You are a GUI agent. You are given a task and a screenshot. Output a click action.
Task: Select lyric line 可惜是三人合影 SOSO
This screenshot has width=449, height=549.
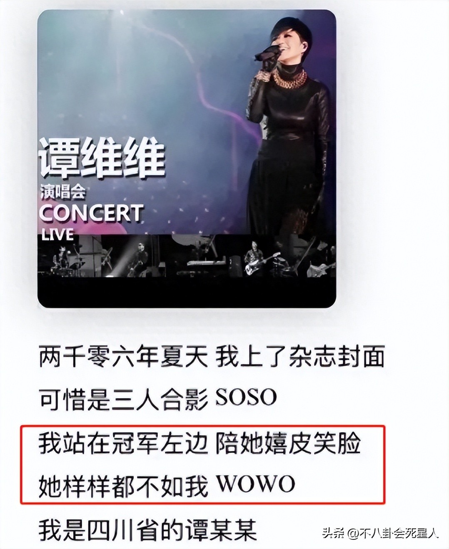pyautogui.click(x=158, y=398)
